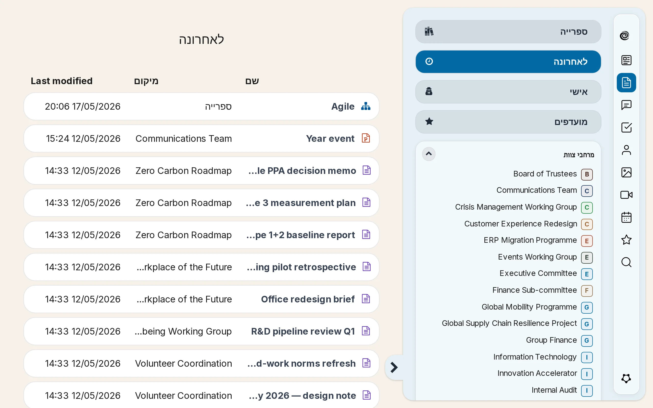Click Zero Carbon Roadmap in PPA memo row
This screenshot has width=653, height=408.
point(183,171)
